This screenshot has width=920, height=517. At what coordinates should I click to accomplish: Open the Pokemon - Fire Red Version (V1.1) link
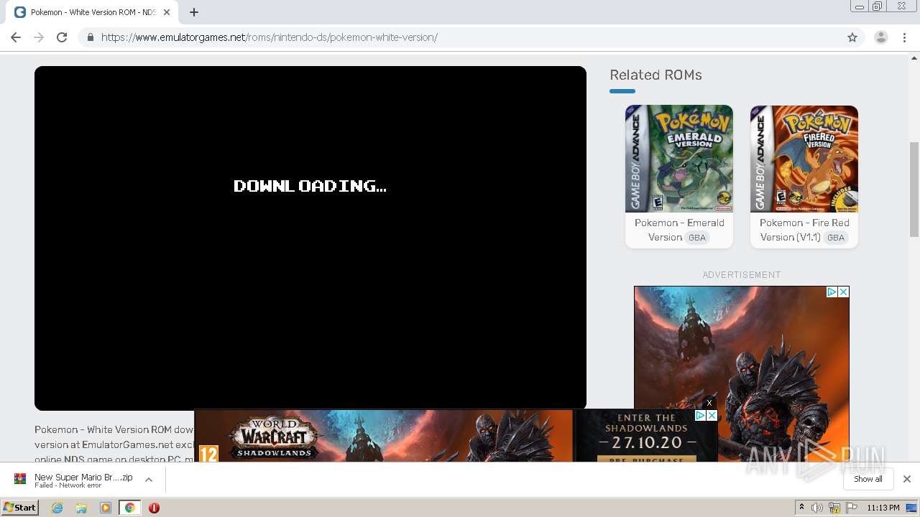pos(804,230)
